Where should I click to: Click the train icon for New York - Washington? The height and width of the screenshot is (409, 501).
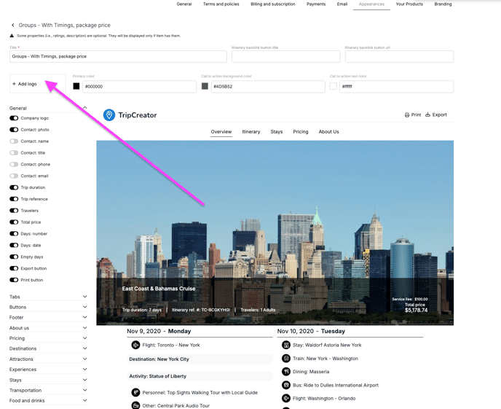[x=286, y=359]
